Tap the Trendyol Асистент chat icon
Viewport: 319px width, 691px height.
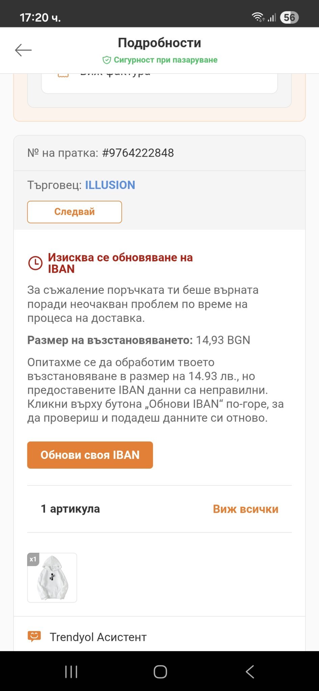point(34,636)
